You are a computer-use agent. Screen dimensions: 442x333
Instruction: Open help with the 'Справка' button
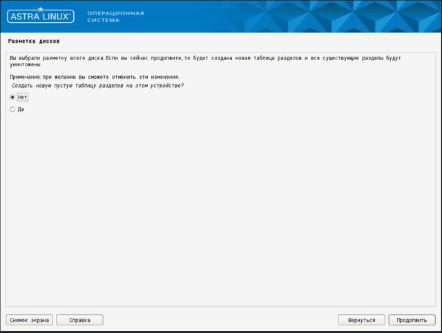[x=79, y=320]
